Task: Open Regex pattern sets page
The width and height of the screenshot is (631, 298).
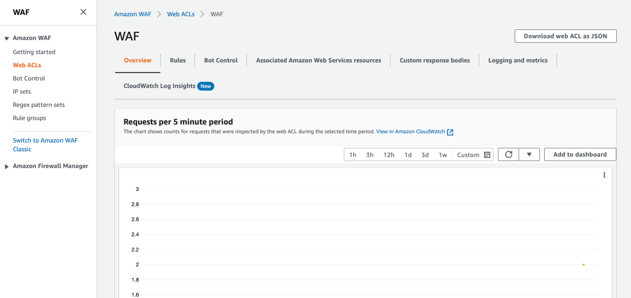Action: click(x=39, y=105)
